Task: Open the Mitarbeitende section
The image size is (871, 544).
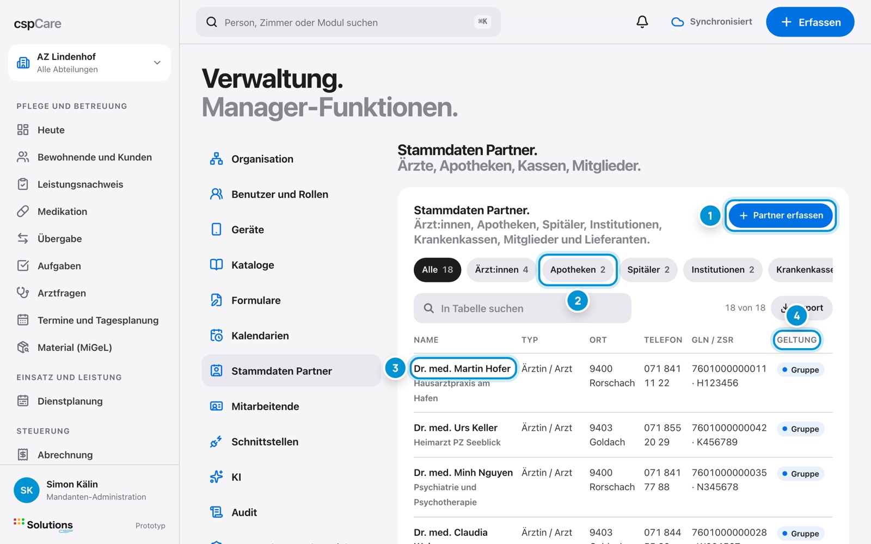Action: click(x=291, y=406)
